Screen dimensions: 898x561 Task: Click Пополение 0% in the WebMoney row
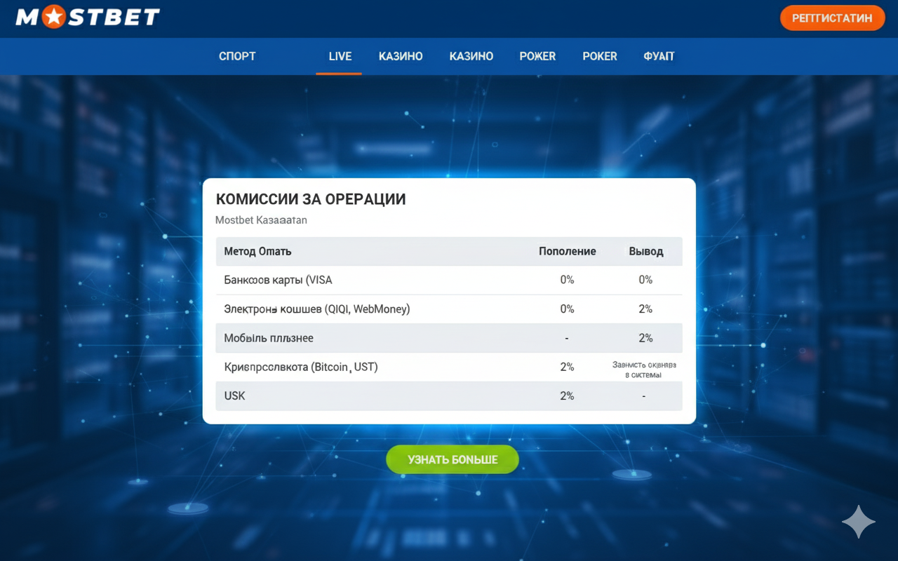pyautogui.click(x=567, y=309)
